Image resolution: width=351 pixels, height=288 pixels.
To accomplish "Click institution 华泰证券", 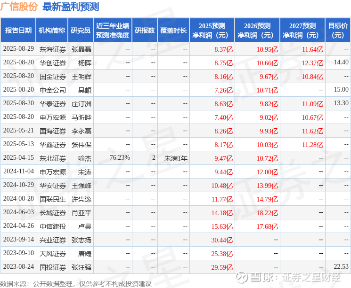I will pos(53,104).
